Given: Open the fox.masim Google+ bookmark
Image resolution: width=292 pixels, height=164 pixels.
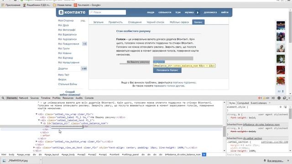Looking at the screenshot, I should pyautogui.click(x=87, y=5).
